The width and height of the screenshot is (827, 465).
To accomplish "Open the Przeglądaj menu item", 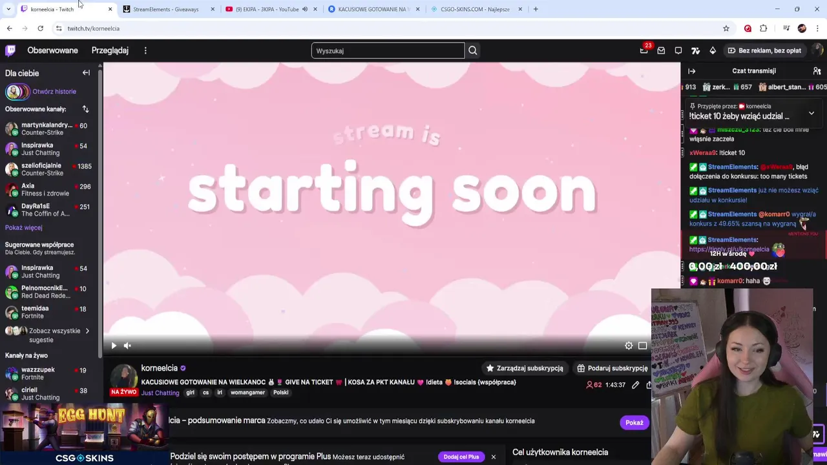I will 110,50.
